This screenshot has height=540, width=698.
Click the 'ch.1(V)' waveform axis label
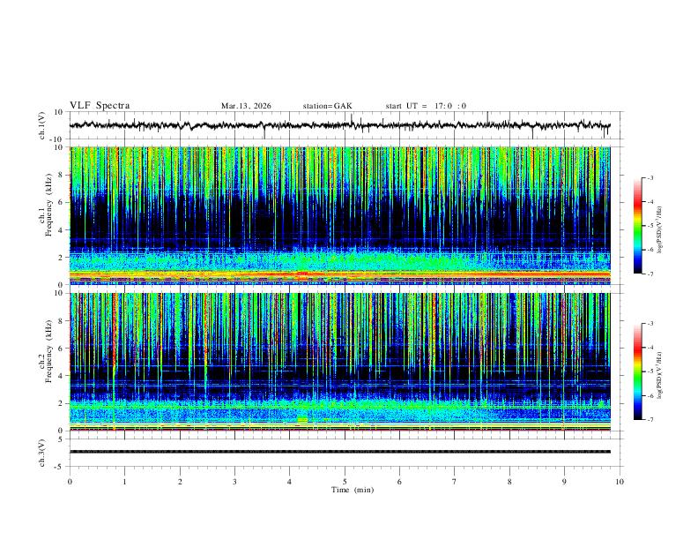pos(42,125)
